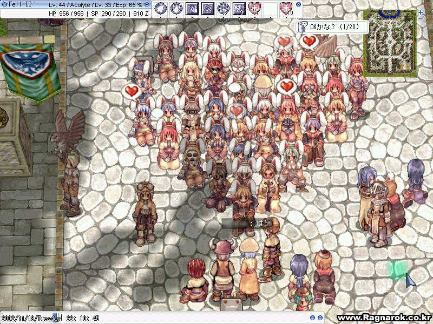Use the heart-with-cross Heal skill icon

[x=254, y=8]
